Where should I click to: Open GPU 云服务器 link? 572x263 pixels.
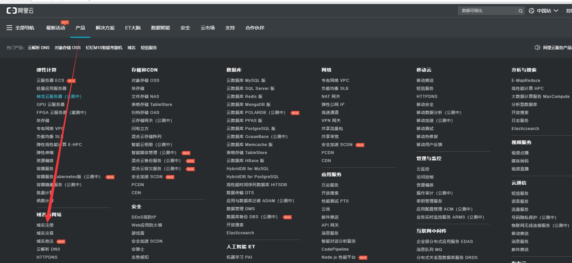51,105
